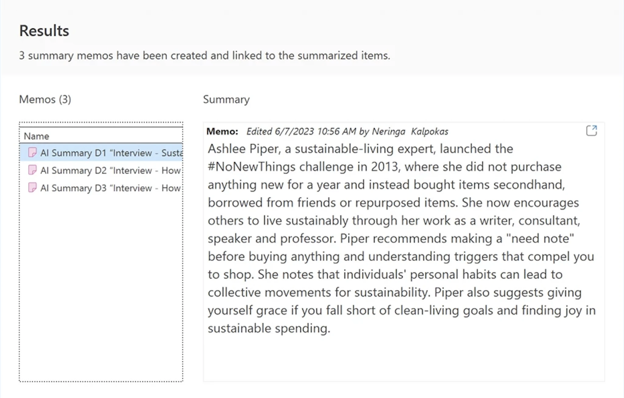This screenshot has width=624, height=398.
Task: Click the "3 summary memos have been created" message
Action: point(204,55)
